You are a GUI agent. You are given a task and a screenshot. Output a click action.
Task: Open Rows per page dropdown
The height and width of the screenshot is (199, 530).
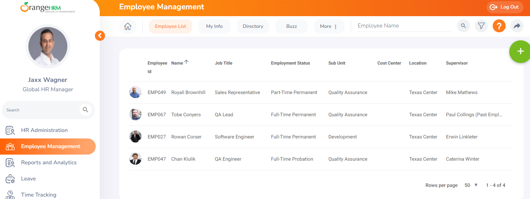(471, 185)
